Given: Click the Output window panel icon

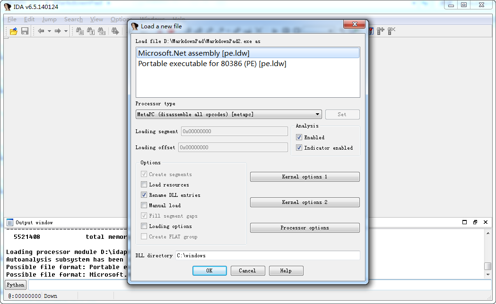Looking at the screenshot, I should (10, 222).
